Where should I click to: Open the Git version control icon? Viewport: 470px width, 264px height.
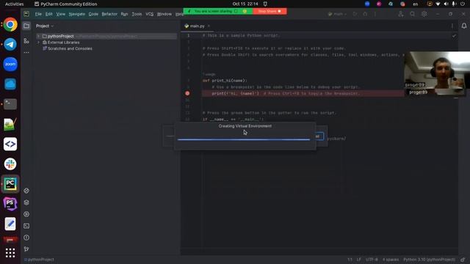[x=26, y=249]
